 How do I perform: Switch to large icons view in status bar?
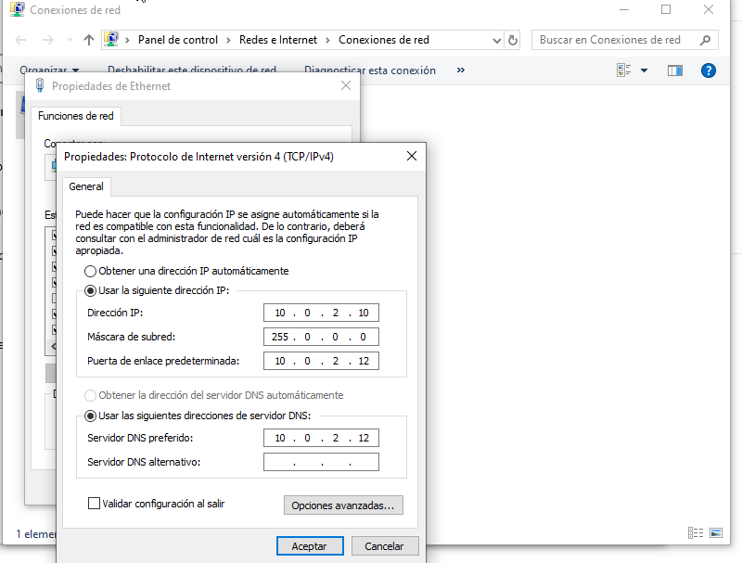(x=715, y=532)
